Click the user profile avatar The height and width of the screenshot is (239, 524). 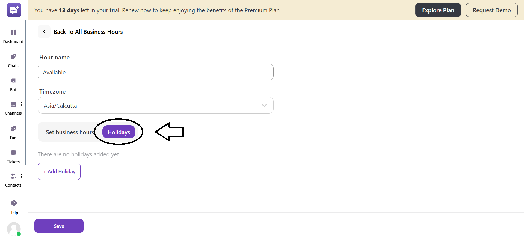coord(14,229)
